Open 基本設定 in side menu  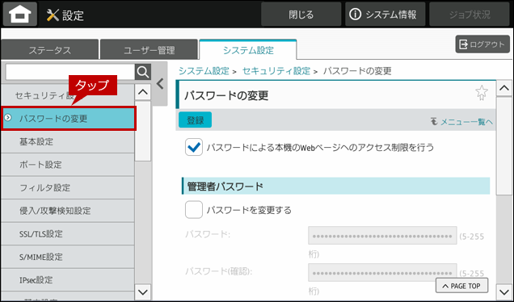coord(68,142)
